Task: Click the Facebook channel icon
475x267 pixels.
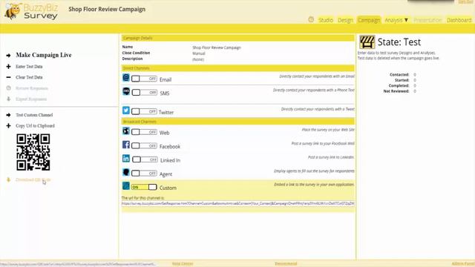Action: 126,145
